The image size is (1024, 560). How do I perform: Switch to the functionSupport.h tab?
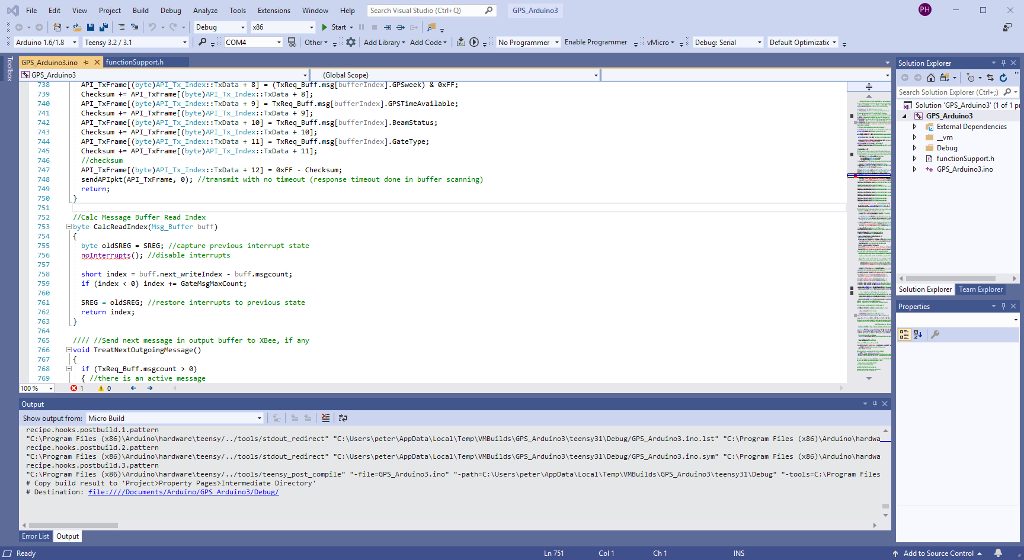pyautogui.click(x=135, y=62)
